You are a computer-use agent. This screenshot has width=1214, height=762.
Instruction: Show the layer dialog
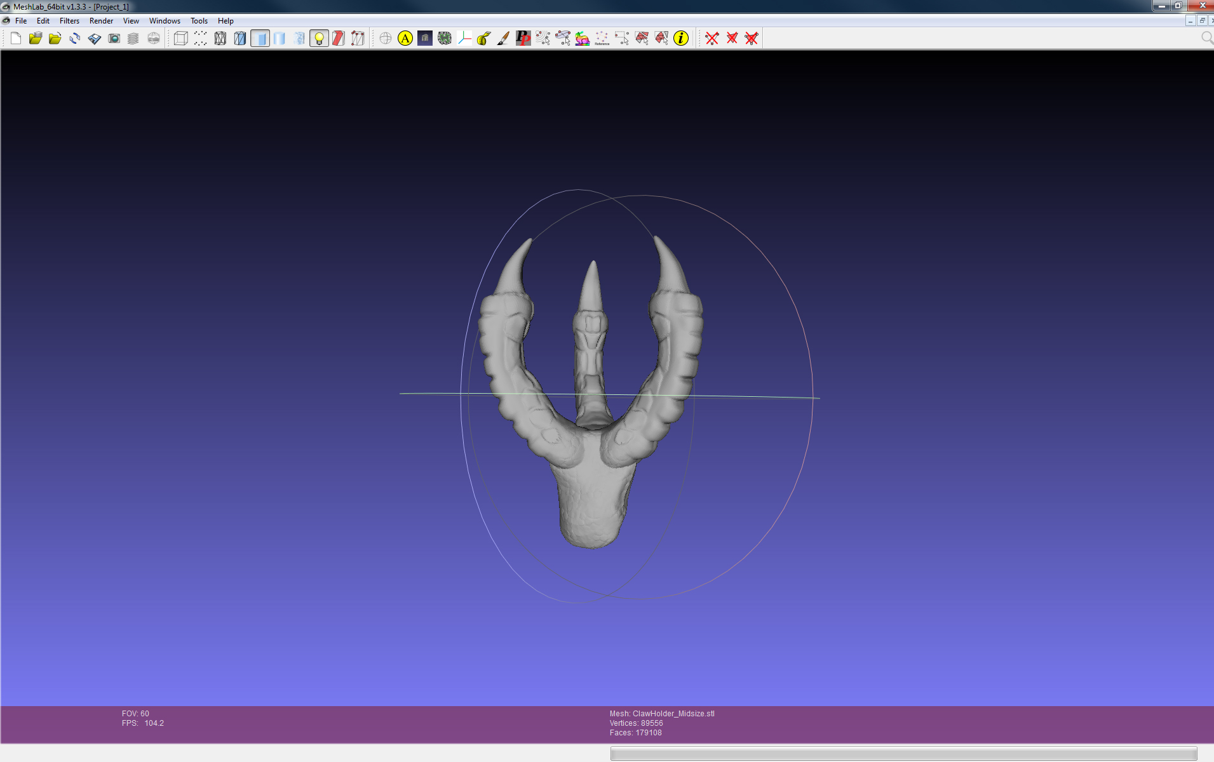pos(133,38)
